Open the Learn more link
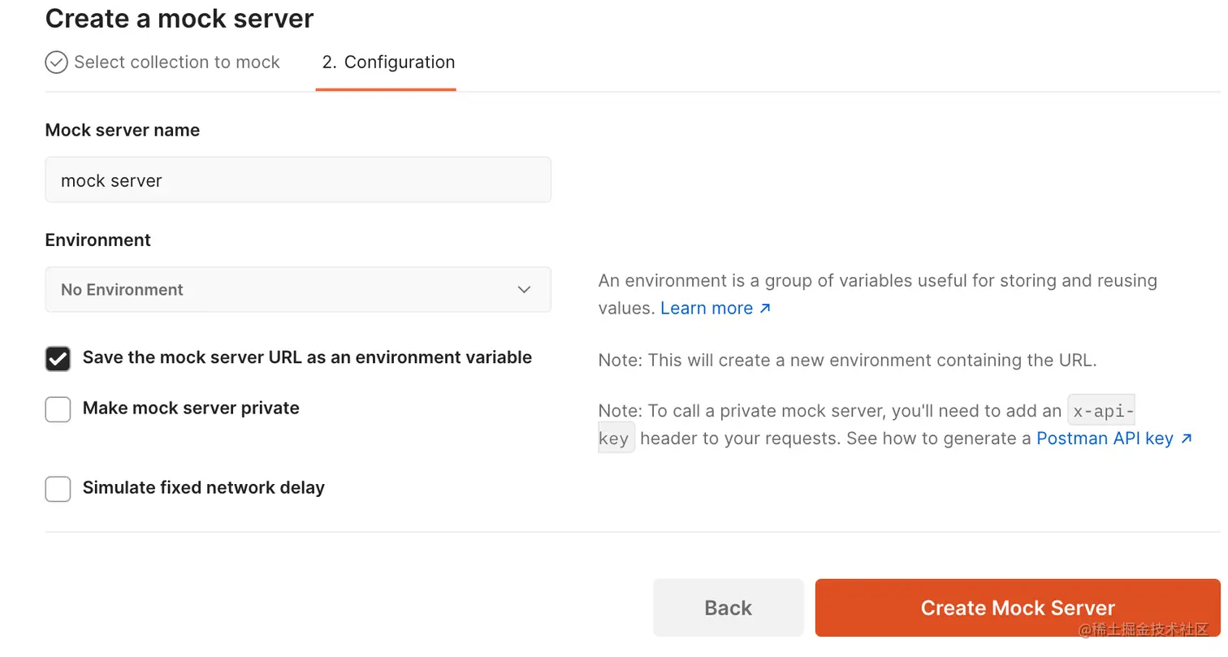The height and width of the screenshot is (657, 1228). pos(707,309)
